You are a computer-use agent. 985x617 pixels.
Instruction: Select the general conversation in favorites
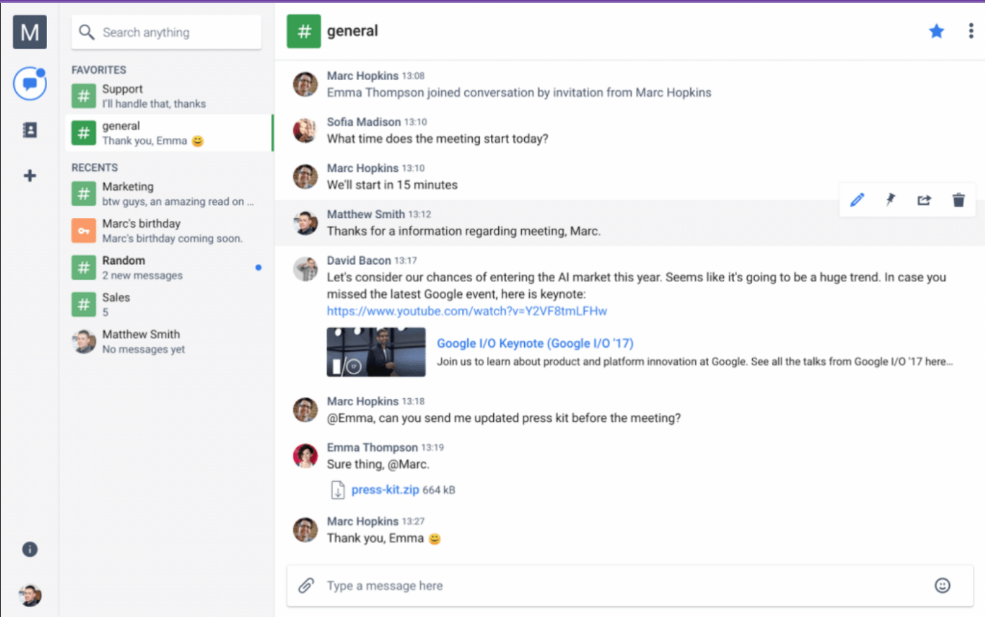tap(169, 133)
